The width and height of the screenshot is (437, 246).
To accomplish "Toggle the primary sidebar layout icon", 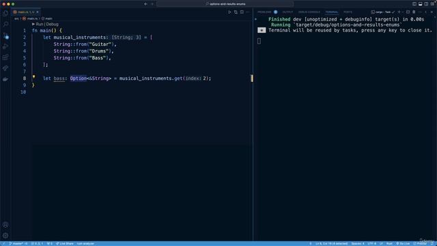I will click(x=414, y=4).
